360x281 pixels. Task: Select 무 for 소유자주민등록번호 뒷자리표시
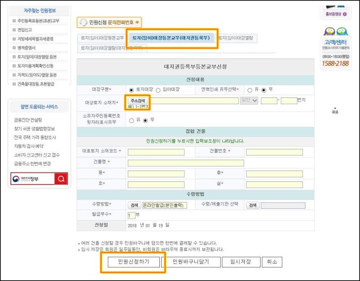coord(145,121)
